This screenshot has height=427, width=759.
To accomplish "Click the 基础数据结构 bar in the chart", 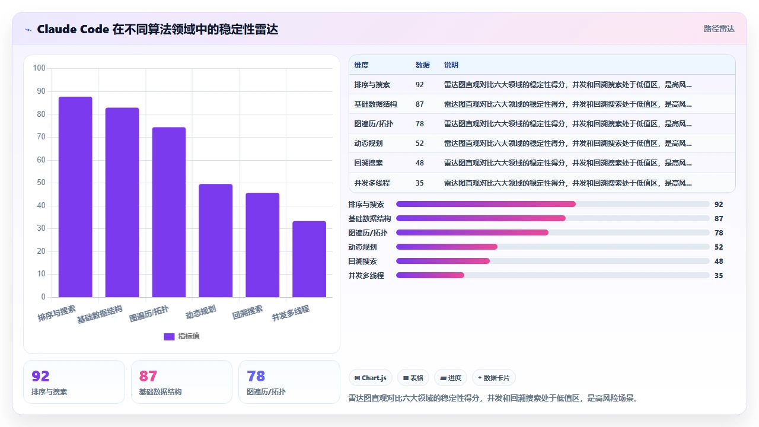I will [x=122, y=202].
